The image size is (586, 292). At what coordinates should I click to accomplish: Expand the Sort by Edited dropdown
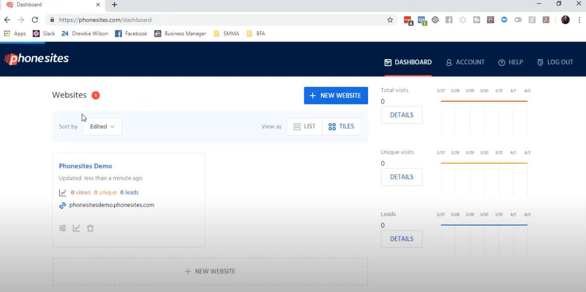pos(102,127)
